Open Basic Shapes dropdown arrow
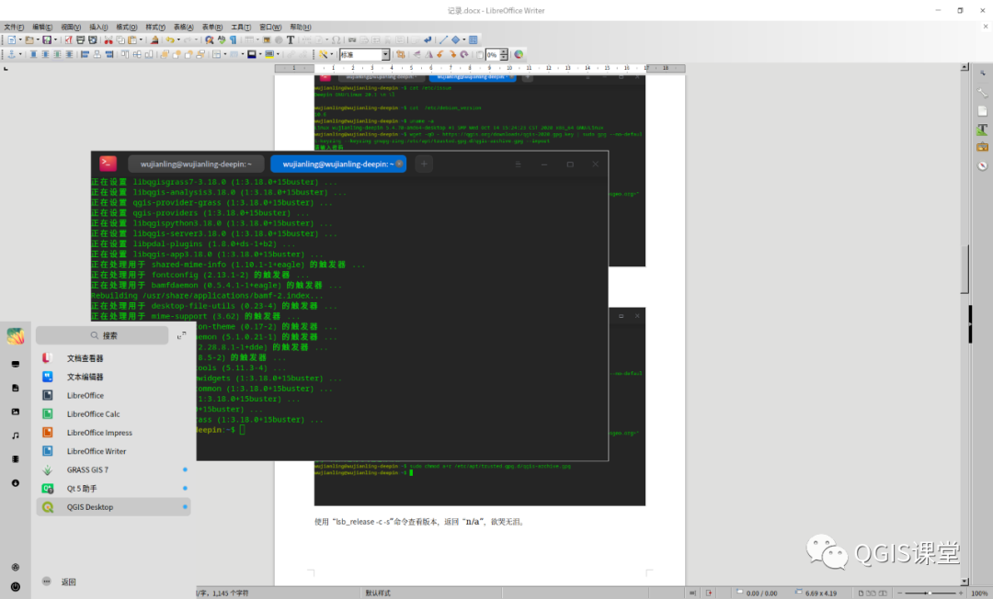Image resolution: width=993 pixels, height=599 pixels. (464, 40)
